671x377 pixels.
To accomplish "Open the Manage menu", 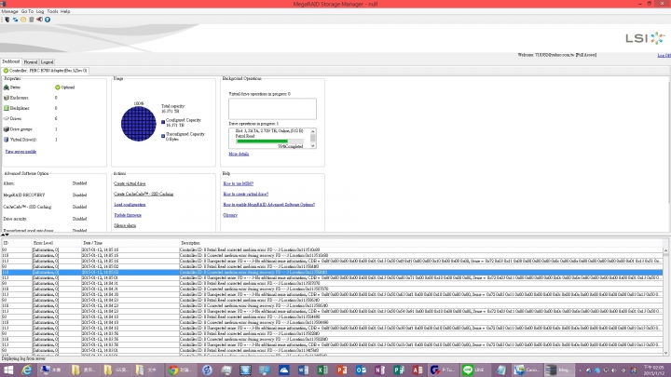I will click(9, 11).
